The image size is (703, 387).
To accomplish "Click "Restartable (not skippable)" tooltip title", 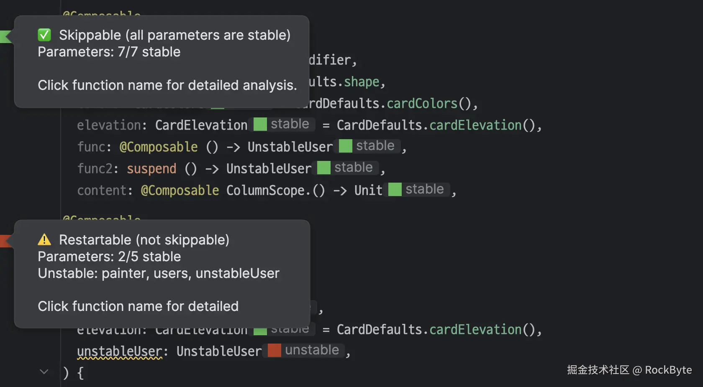I will (x=144, y=240).
